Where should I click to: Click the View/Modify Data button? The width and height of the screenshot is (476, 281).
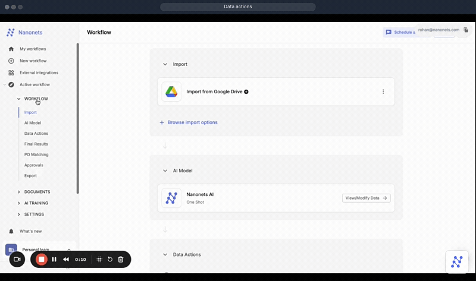[x=366, y=198]
